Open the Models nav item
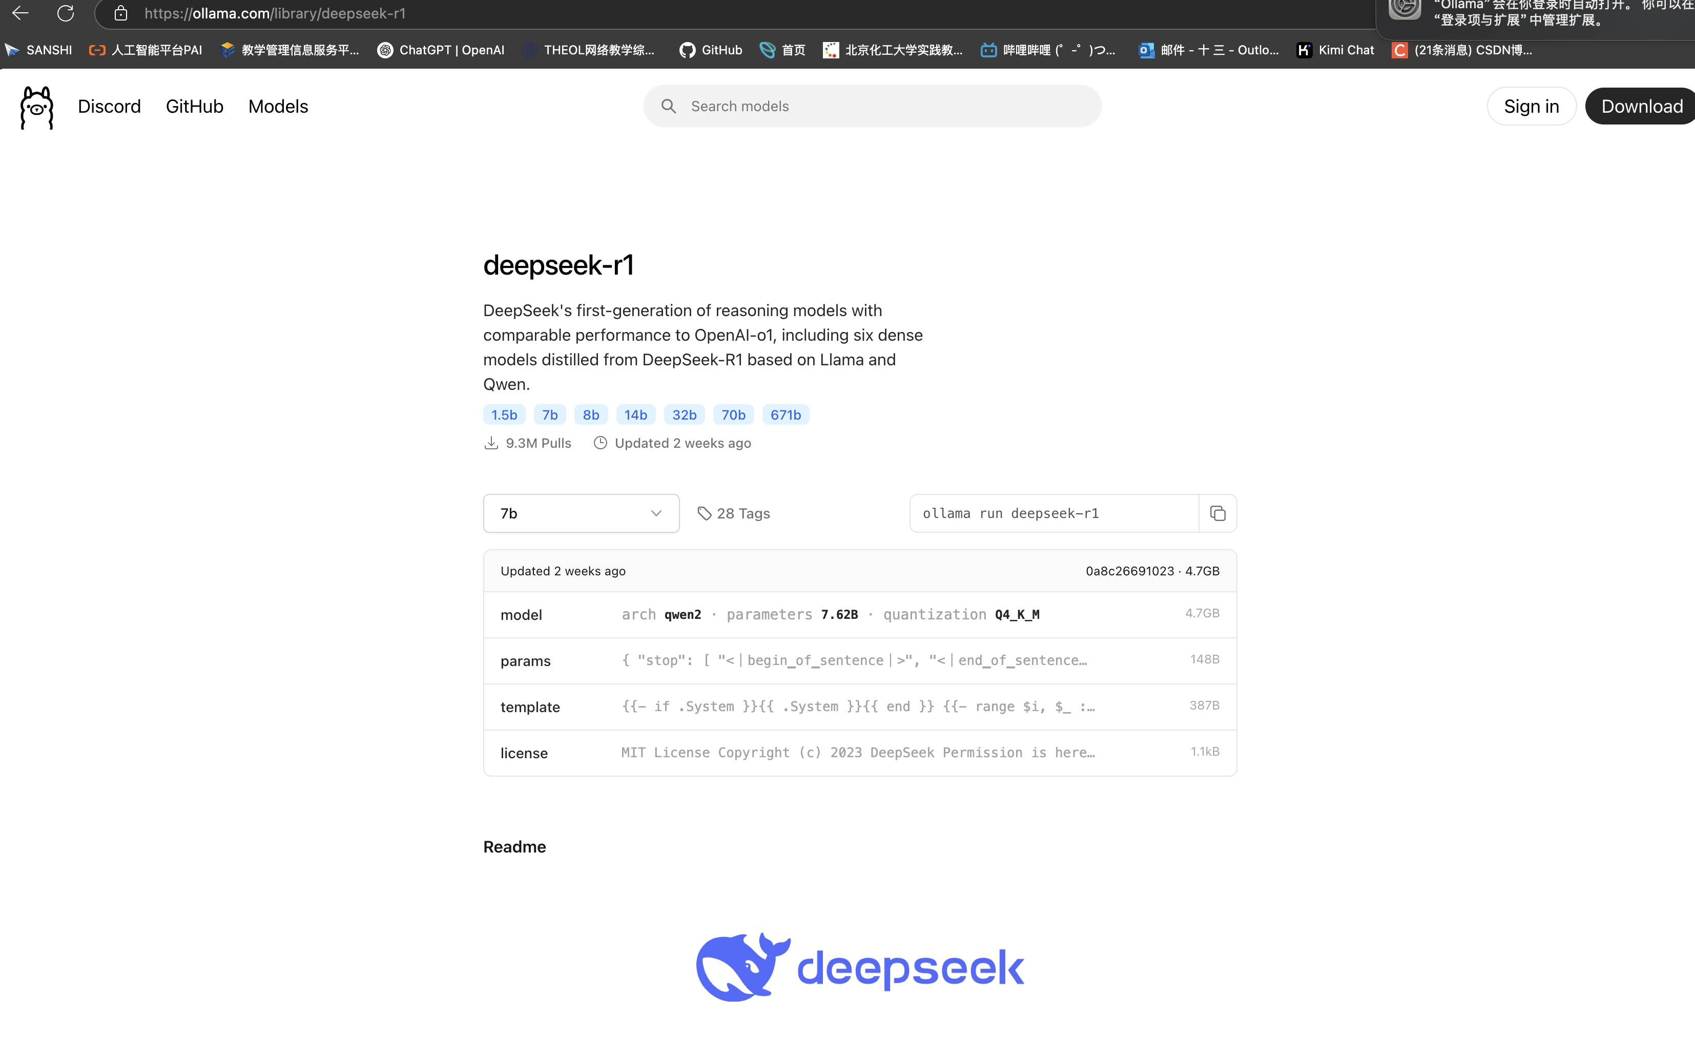 [x=278, y=107]
